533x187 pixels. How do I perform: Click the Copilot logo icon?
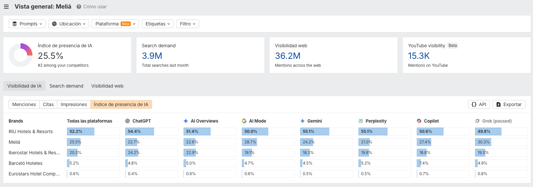pos(419,121)
